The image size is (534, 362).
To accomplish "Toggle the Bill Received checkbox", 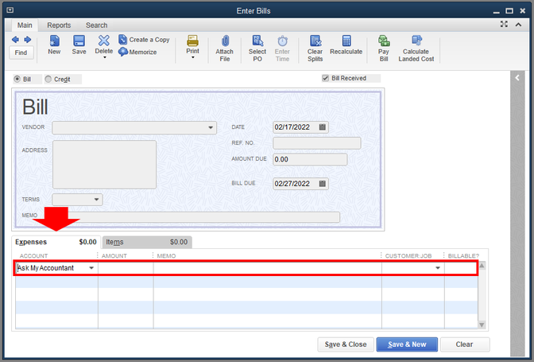I will pos(326,78).
